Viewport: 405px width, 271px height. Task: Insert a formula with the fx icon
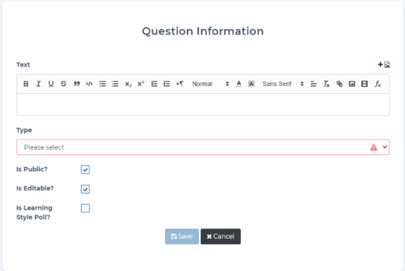378,84
